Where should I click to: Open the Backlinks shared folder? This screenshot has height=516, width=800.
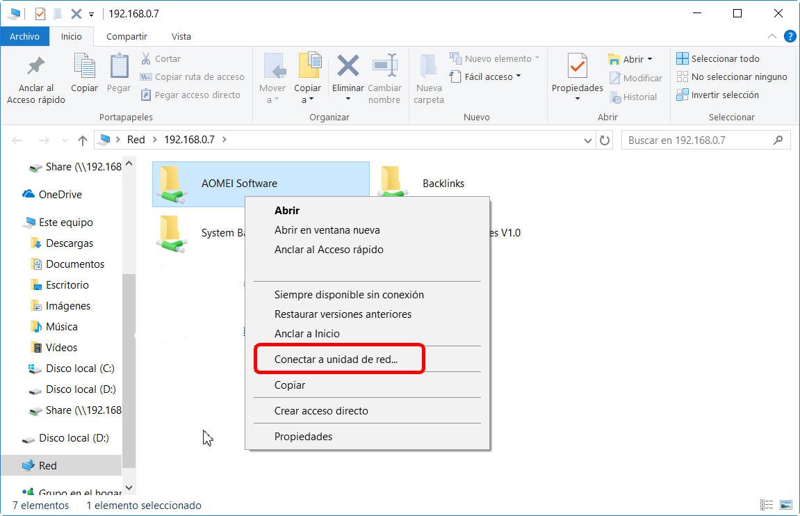(x=443, y=184)
